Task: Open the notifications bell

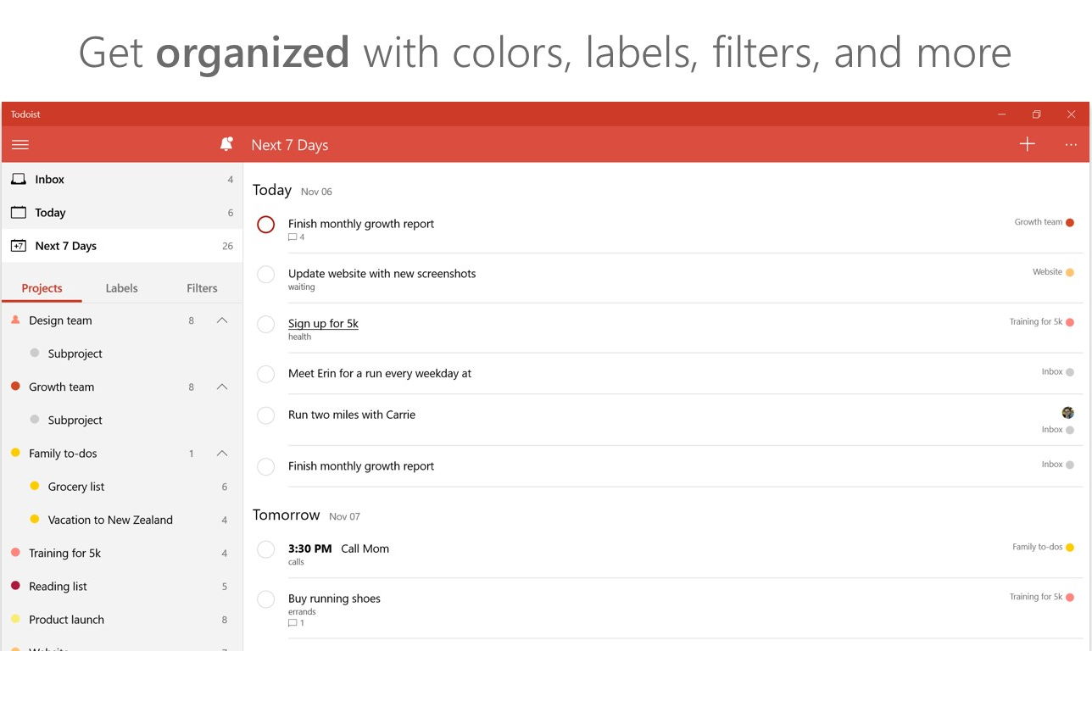Action: 226,144
